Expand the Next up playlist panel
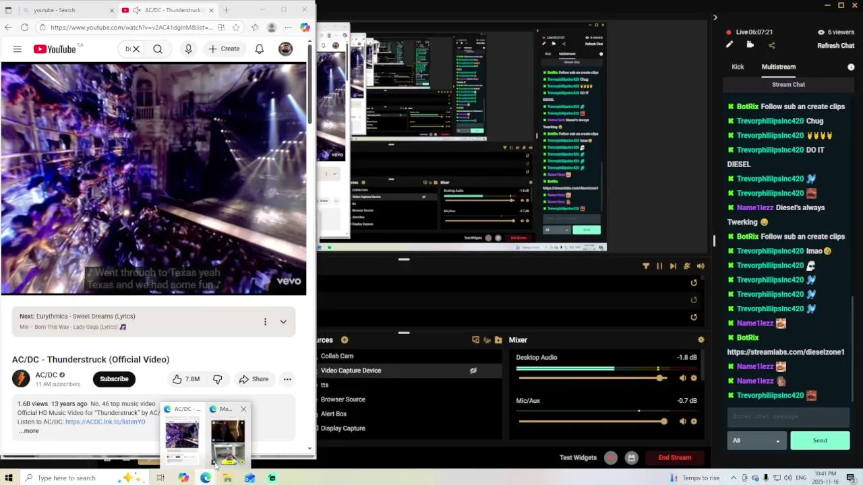 click(283, 321)
